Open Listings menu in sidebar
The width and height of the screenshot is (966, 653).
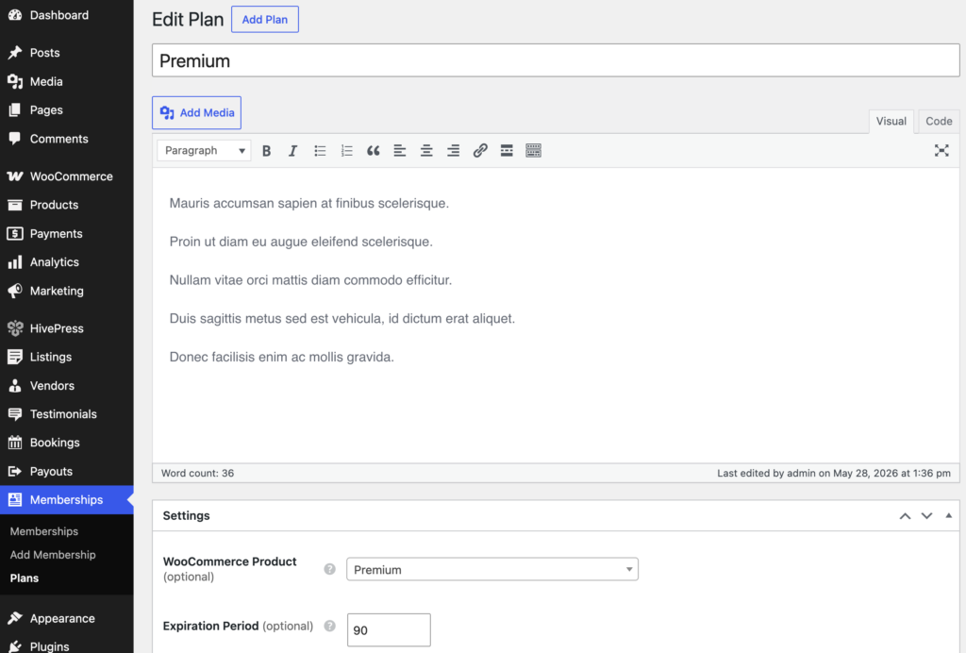[67, 357]
